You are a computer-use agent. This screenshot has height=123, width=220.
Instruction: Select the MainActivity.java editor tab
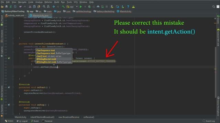(40, 15)
